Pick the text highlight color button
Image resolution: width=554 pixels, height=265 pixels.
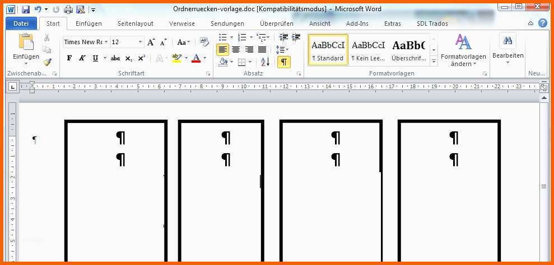pyautogui.click(x=177, y=58)
